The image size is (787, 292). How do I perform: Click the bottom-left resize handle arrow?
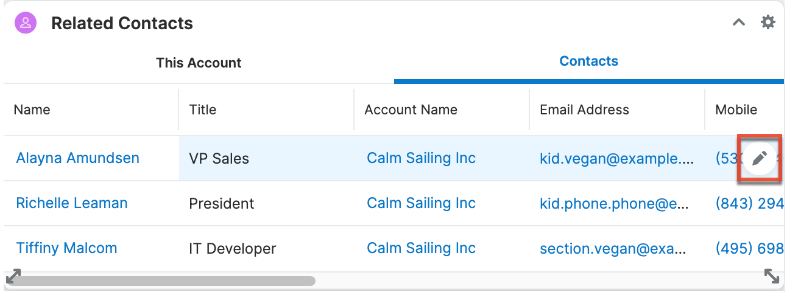click(x=13, y=276)
